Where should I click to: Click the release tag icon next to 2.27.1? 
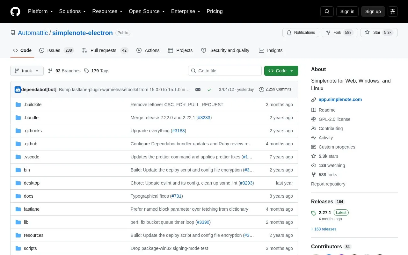click(314, 213)
